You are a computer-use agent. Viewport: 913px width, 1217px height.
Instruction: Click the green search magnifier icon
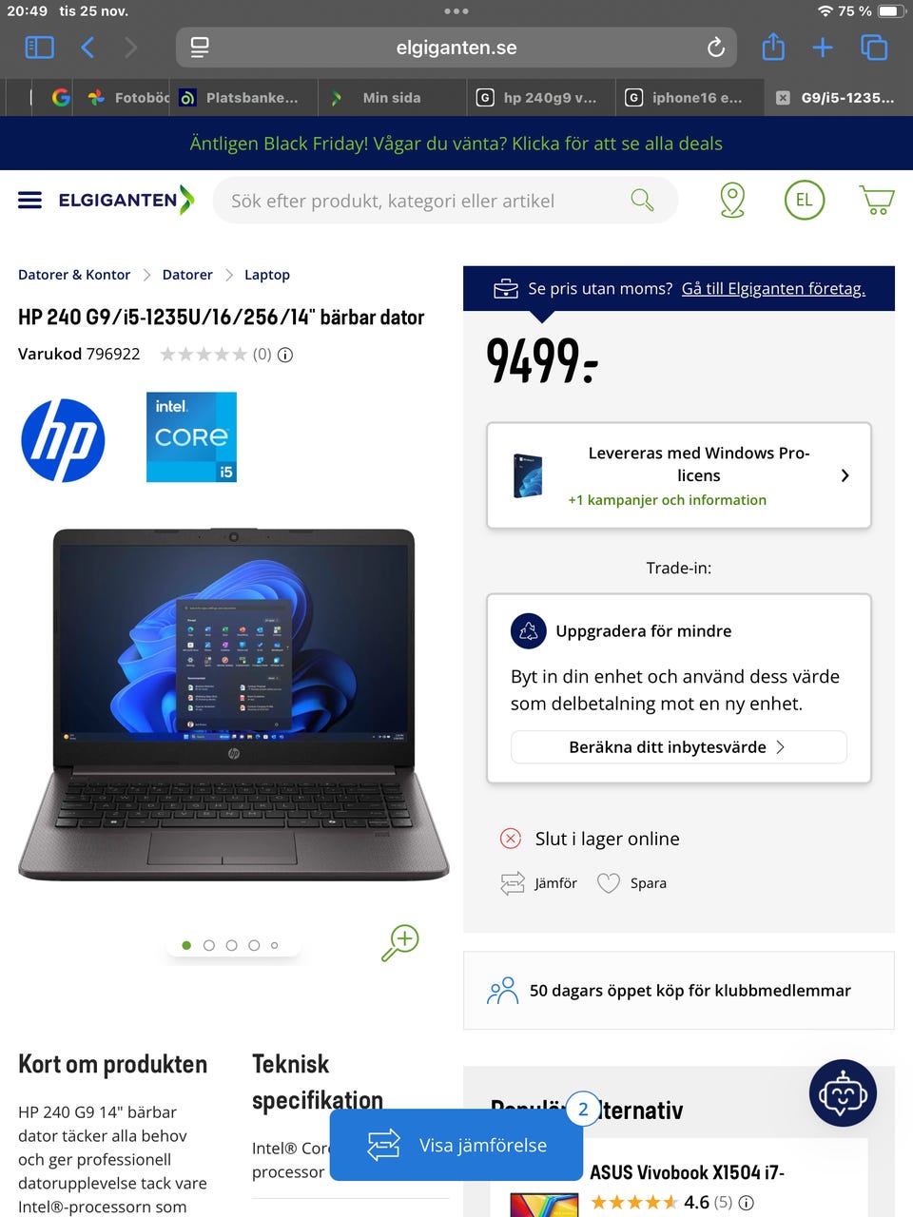coord(643,201)
